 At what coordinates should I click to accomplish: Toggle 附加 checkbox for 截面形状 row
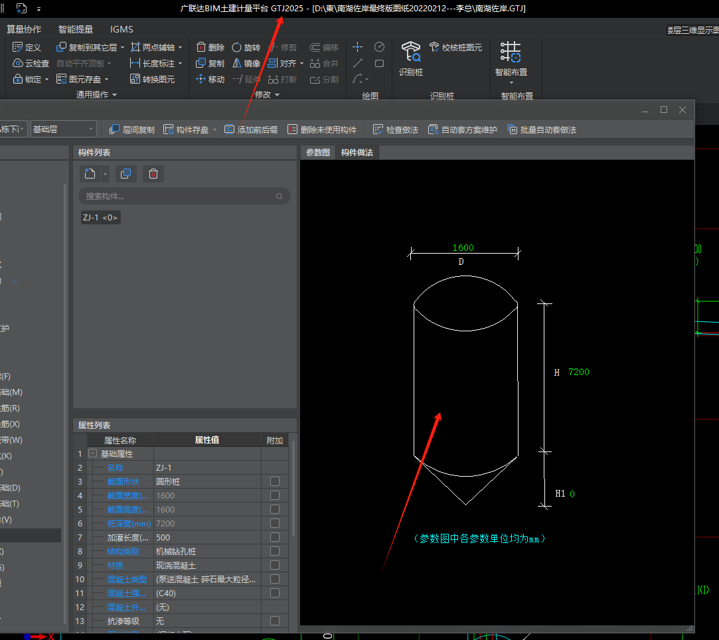tap(275, 481)
